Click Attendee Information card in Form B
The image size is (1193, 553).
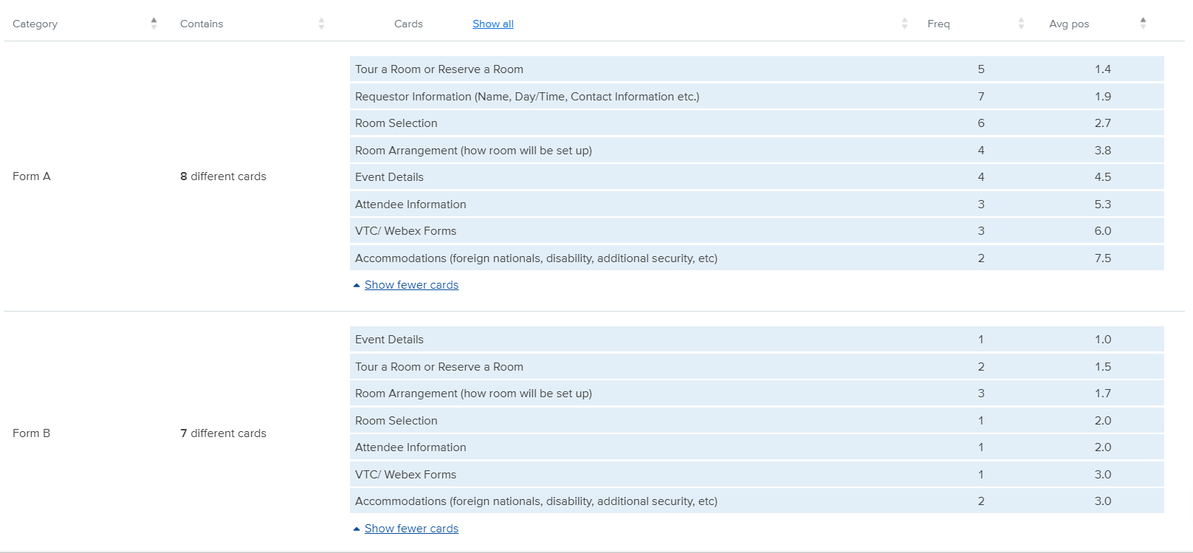410,447
